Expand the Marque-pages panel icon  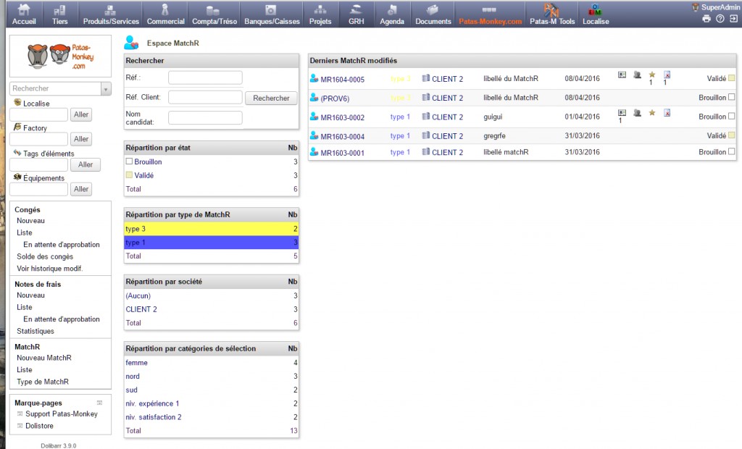coord(100,403)
